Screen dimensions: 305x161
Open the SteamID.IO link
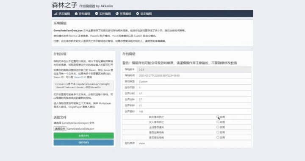point(80,77)
